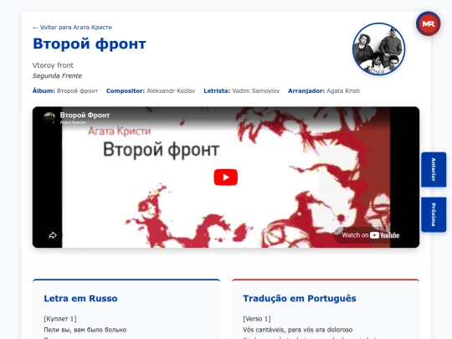Click the video share arrow icon

coord(53,235)
